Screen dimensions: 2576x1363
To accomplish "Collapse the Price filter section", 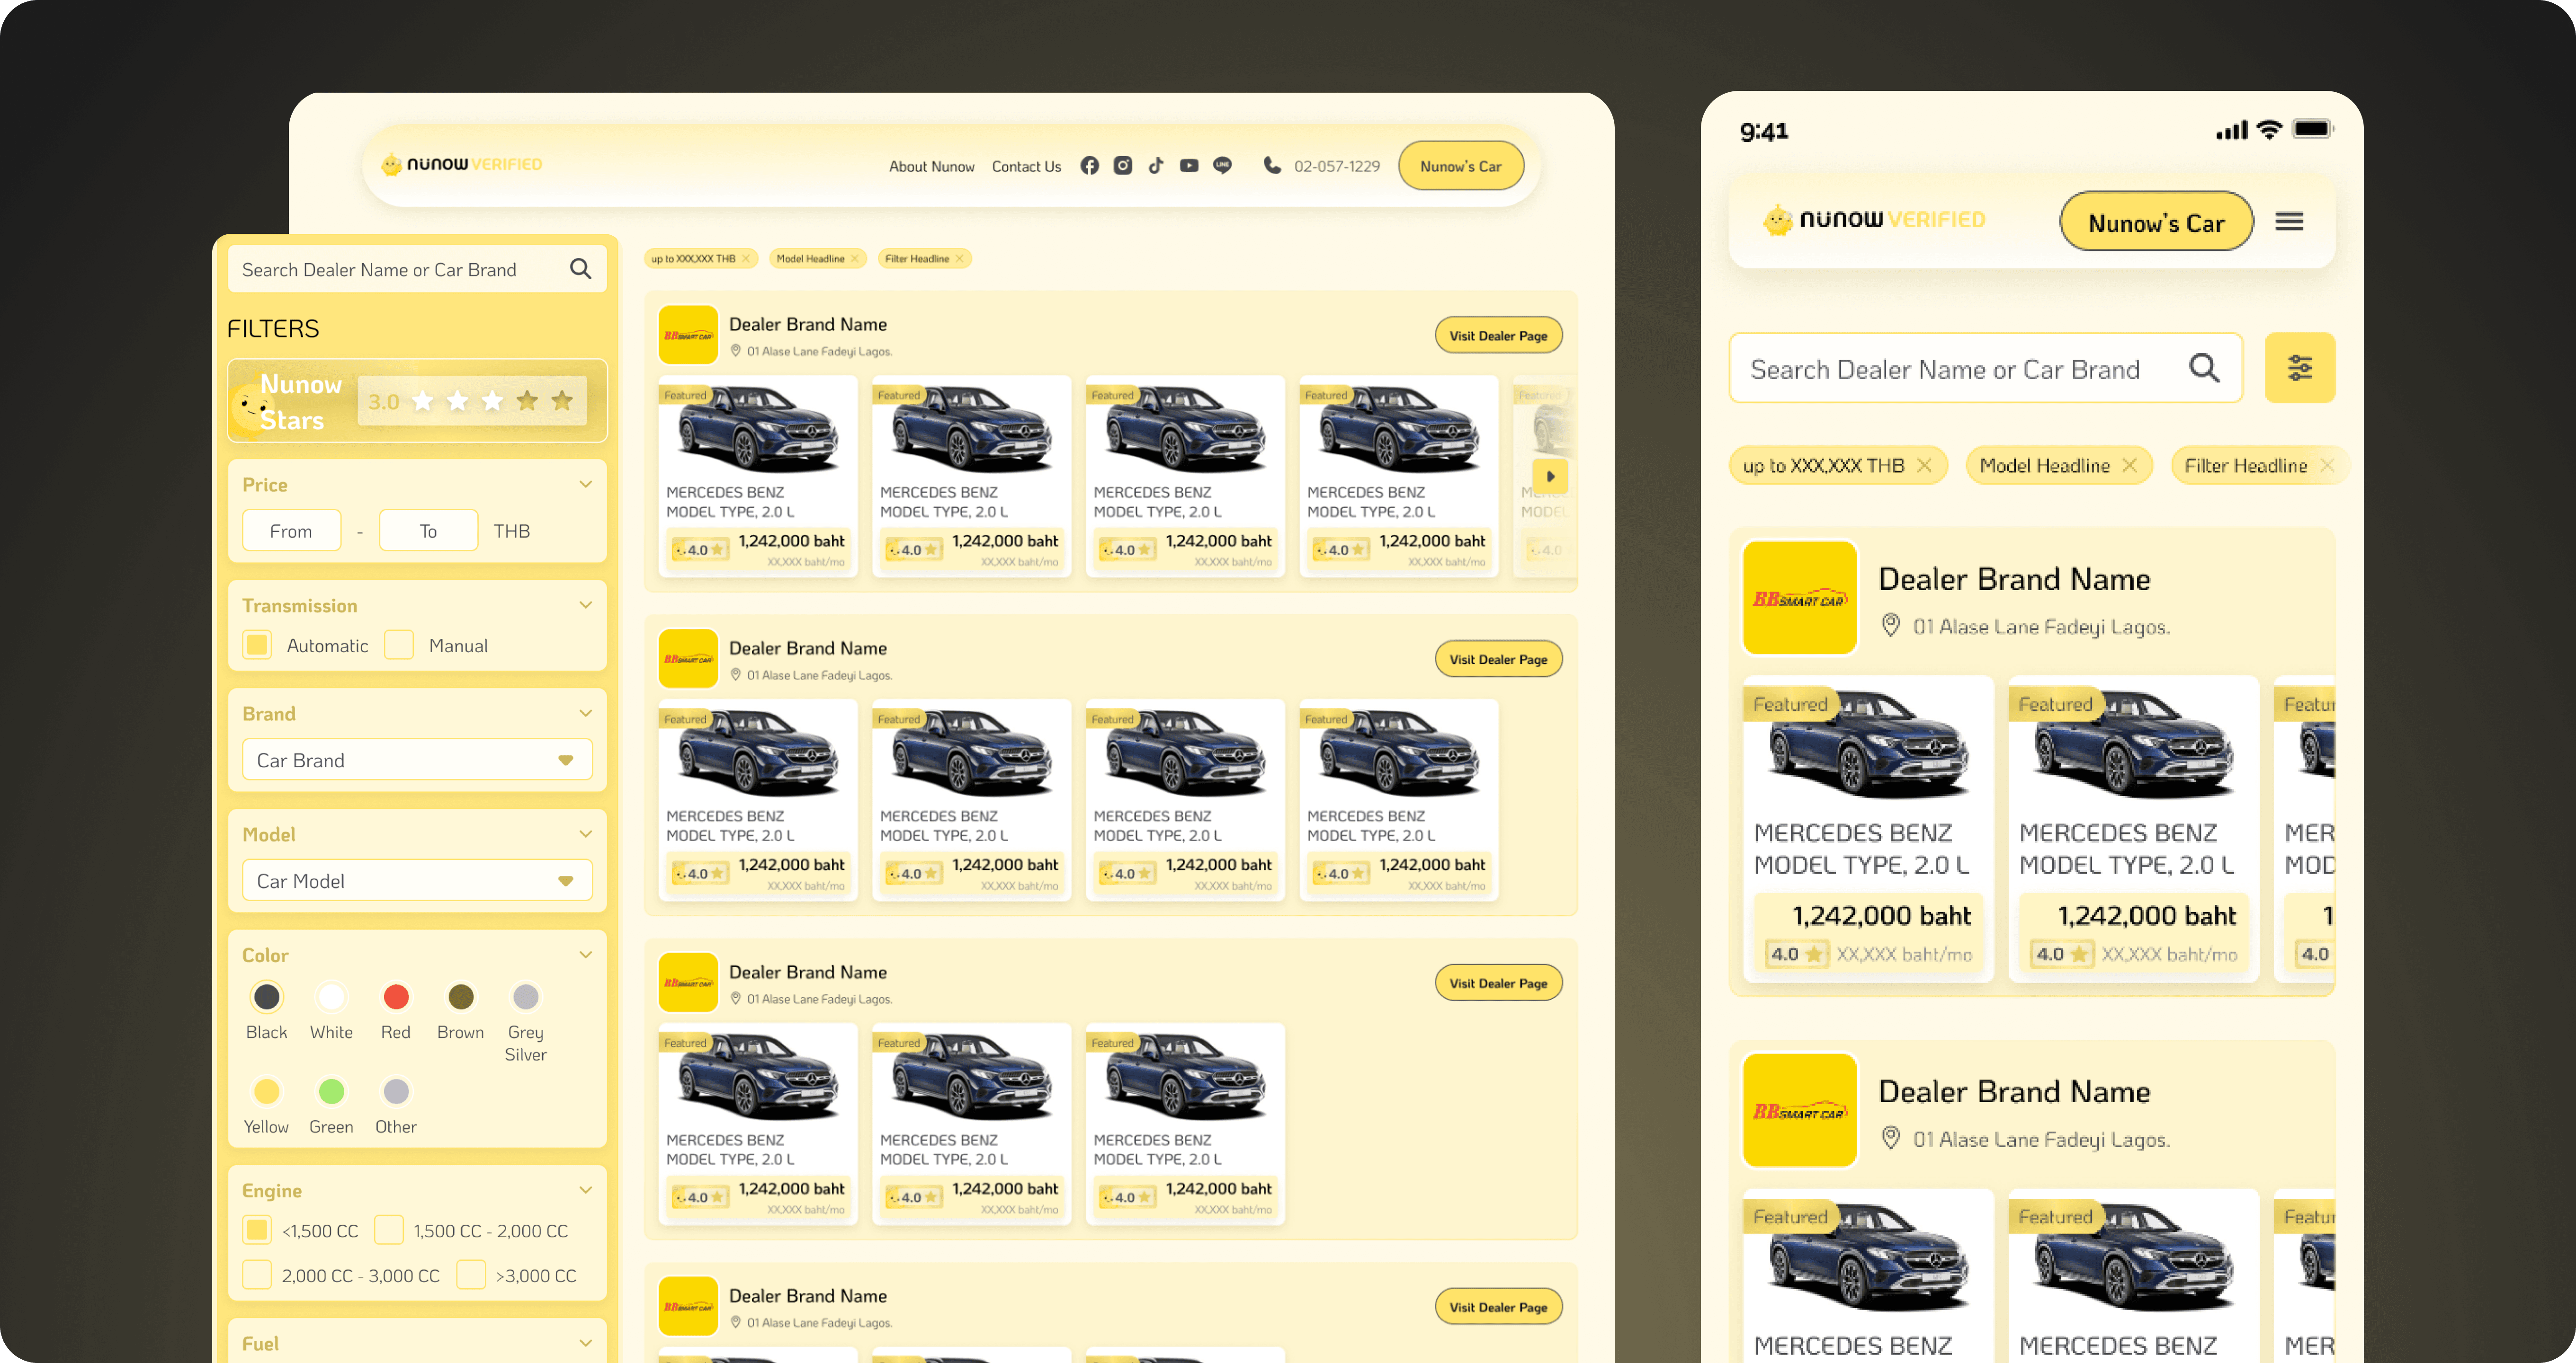I will (586, 485).
